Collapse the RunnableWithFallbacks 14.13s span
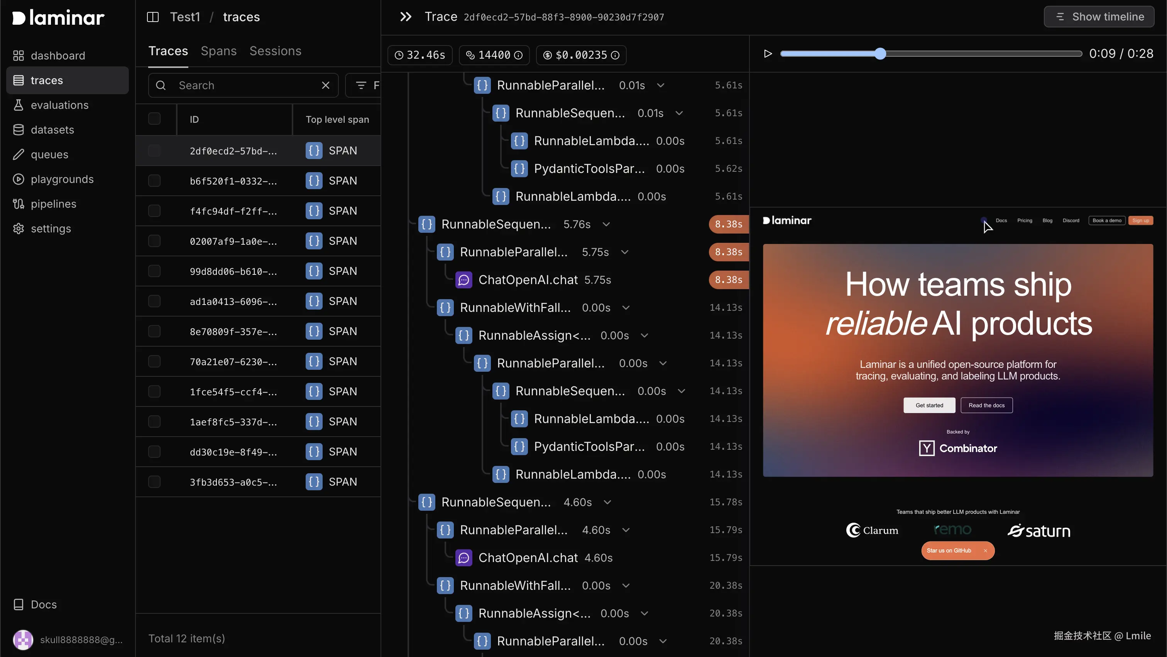Screen dimensions: 1167x657 pyautogui.click(x=626, y=308)
